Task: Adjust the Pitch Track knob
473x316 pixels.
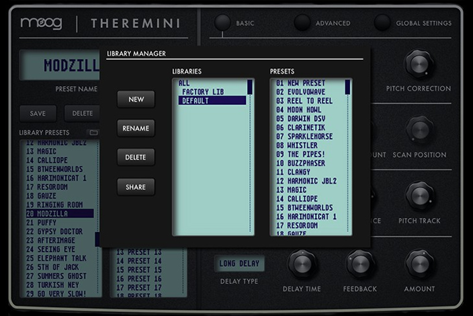Action: (x=419, y=196)
